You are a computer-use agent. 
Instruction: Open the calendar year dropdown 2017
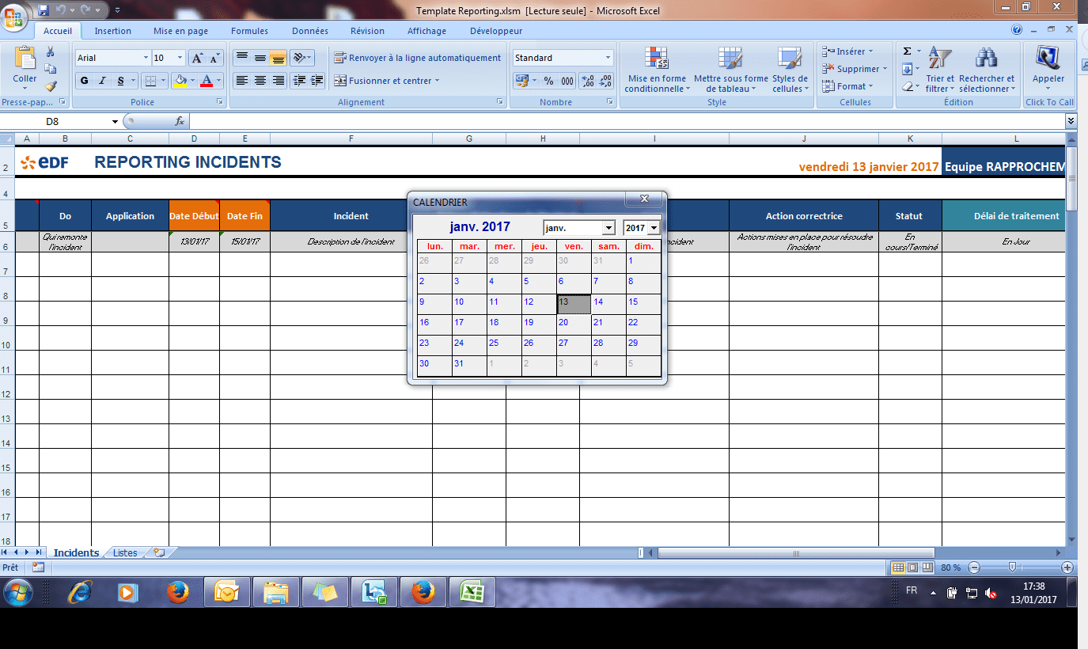[654, 228]
